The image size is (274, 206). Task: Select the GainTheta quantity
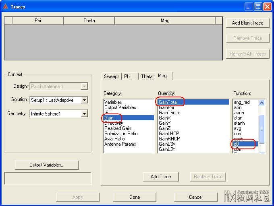coord(193,113)
